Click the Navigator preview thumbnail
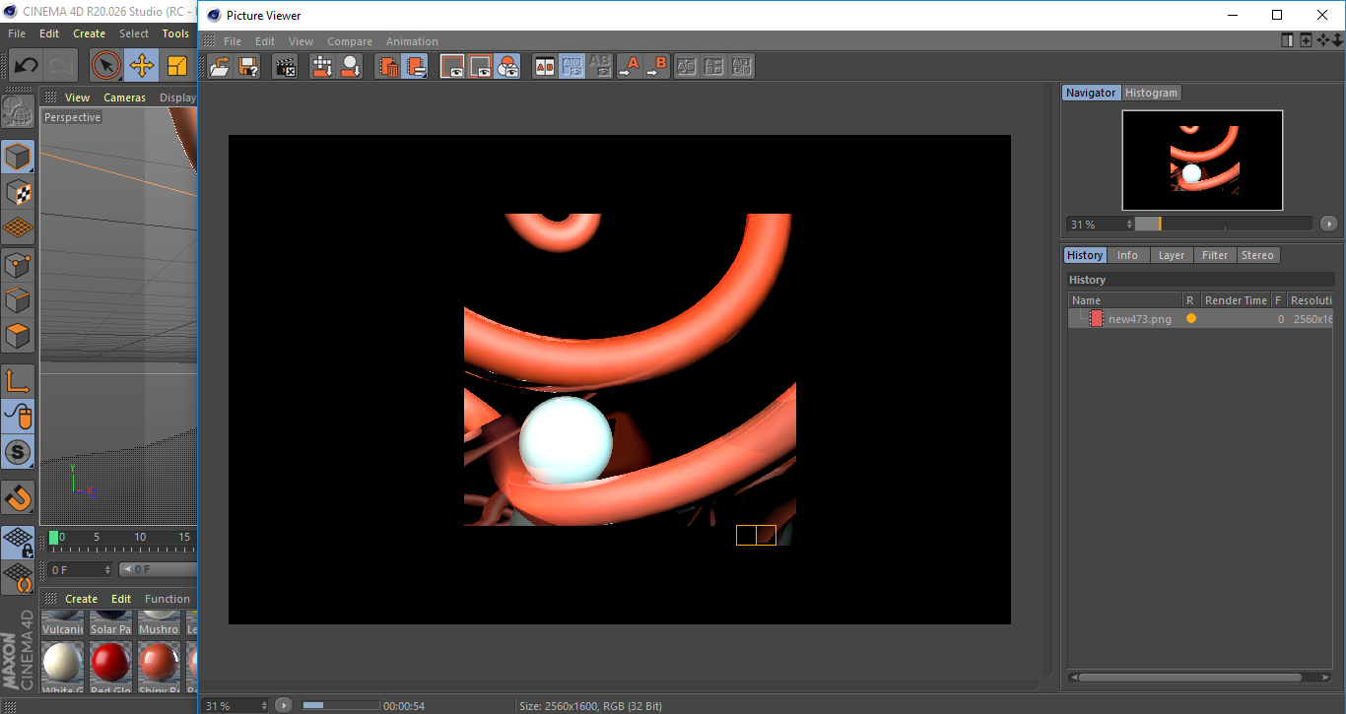This screenshot has height=714, width=1346. pos(1202,160)
